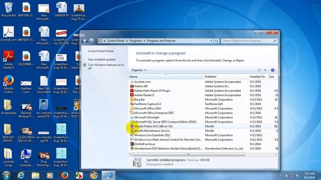The width and height of the screenshot is (321, 180).
Task: Open New Text Document on desktop
Action: click(44, 84)
